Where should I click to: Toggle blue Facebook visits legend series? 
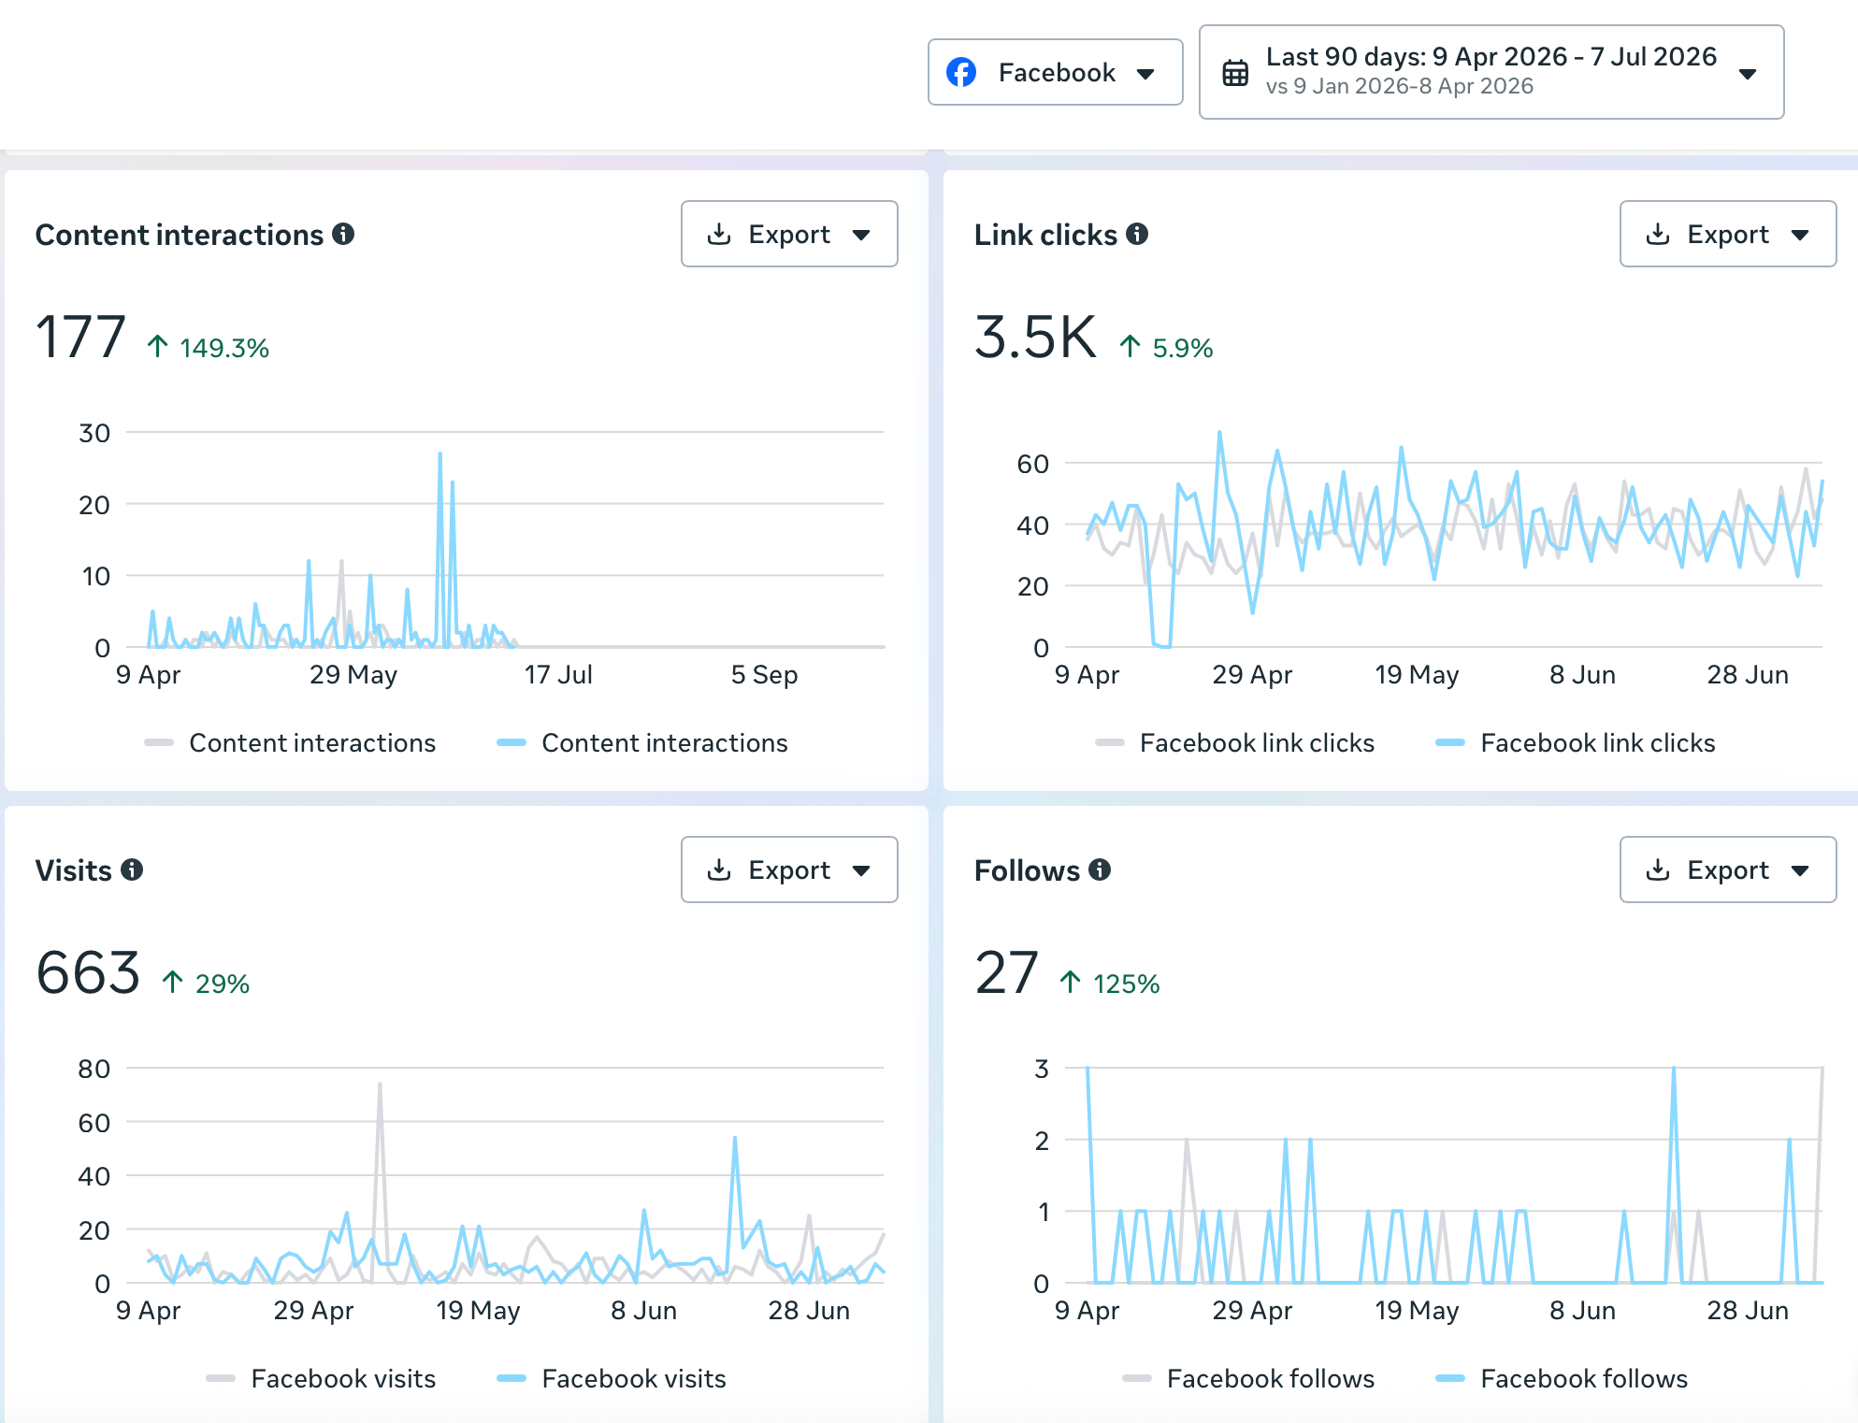click(x=612, y=1378)
